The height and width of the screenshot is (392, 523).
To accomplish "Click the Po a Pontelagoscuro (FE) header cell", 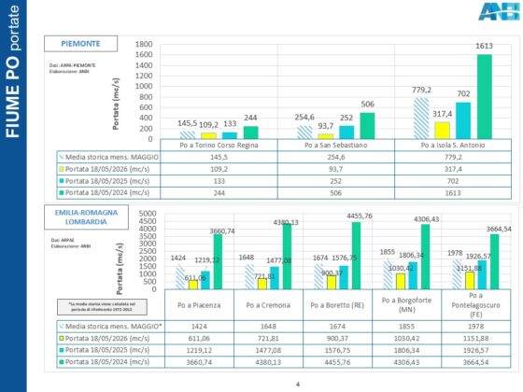I will [476, 305].
